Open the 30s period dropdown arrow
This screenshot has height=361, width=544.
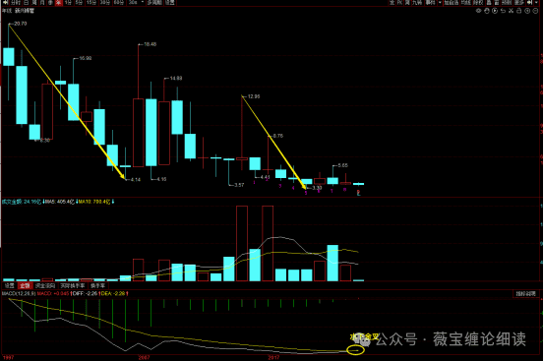click(143, 2)
